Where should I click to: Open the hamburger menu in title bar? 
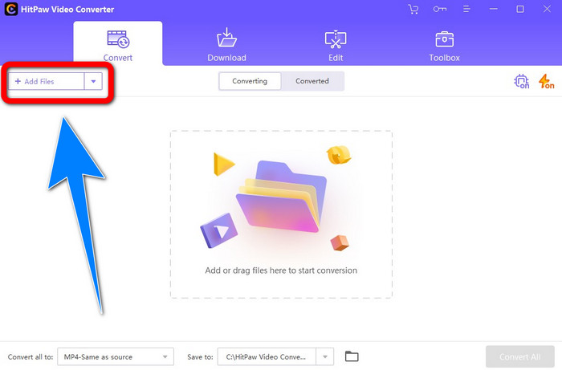pyautogui.click(x=466, y=10)
